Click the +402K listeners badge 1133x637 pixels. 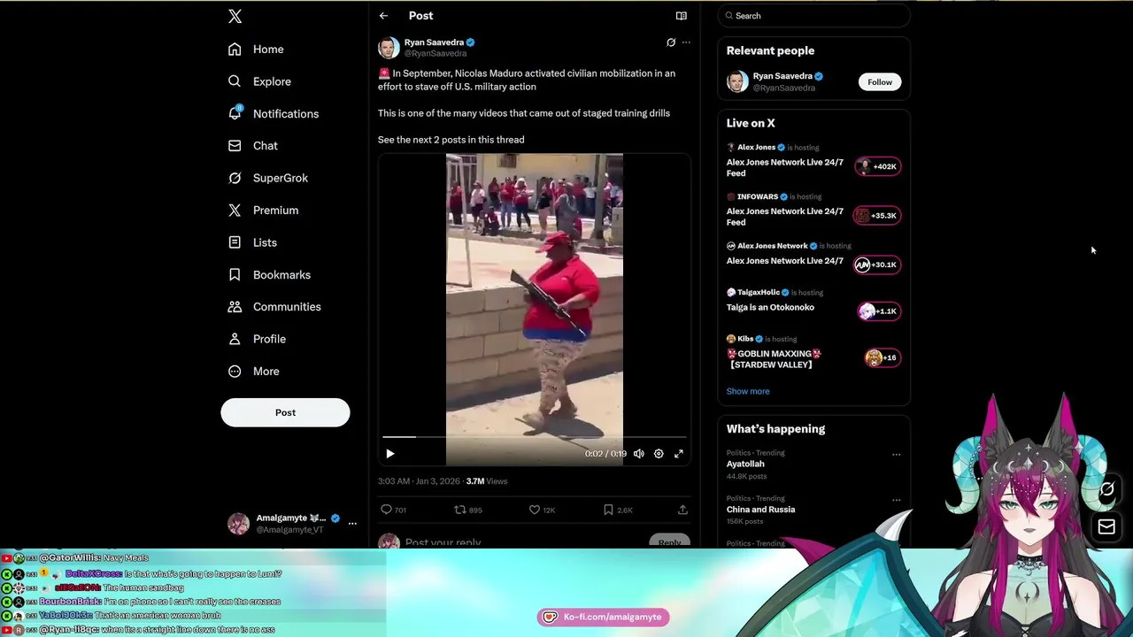pyautogui.click(x=877, y=166)
